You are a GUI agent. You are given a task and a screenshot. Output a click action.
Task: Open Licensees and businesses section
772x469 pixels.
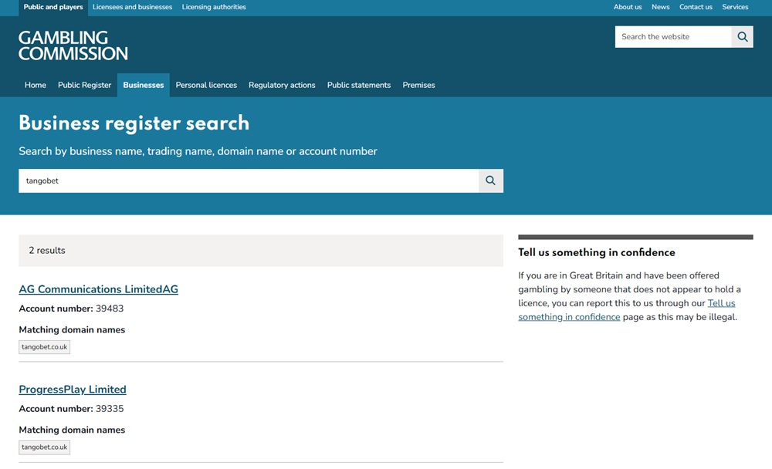point(133,7)
